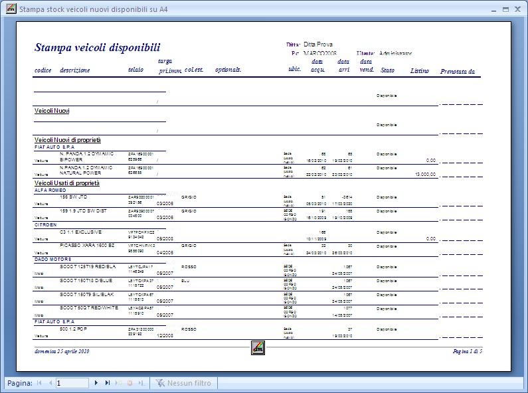Maximize the Stampa stock veicoli window
528x393 pixels.
[x=505, y=9]
